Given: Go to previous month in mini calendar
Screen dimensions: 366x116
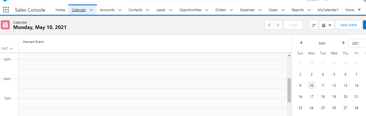Looking at the screenshot, I should pos(301,43).
